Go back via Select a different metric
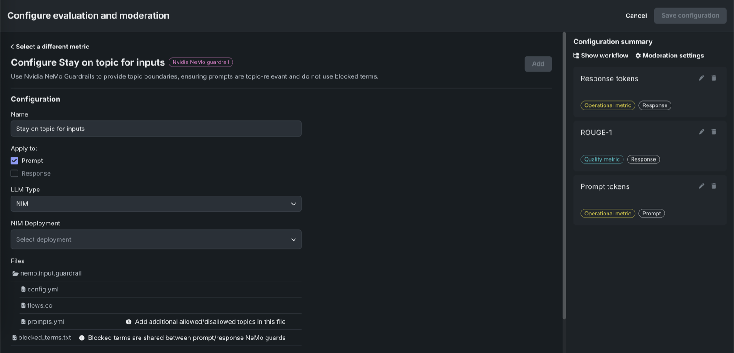Screen dimensions: 734x353 [x=50, y=47]
